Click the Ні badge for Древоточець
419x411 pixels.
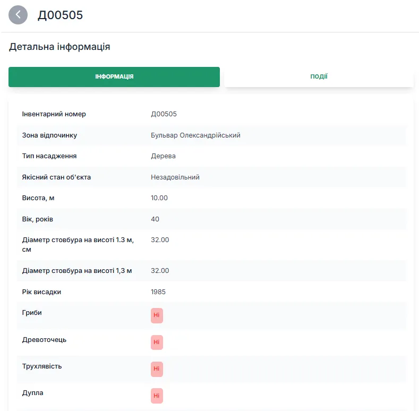pyautogui.click(x=157, y=343)
